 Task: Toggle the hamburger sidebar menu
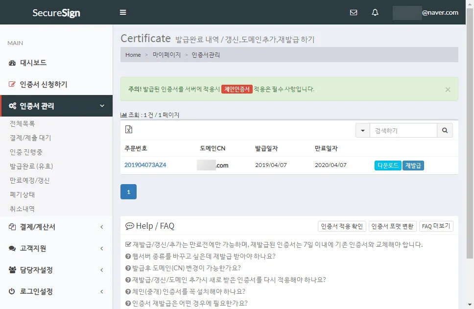[123, 13]
